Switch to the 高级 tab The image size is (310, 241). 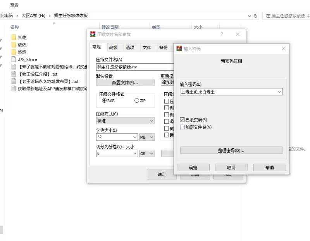tap(113, 48)
